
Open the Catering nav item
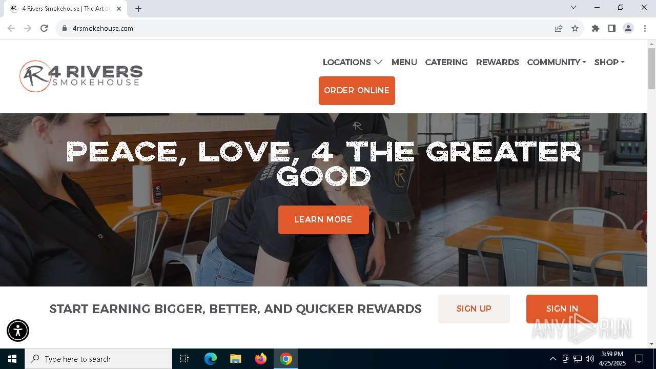click(x=446, y=62)
